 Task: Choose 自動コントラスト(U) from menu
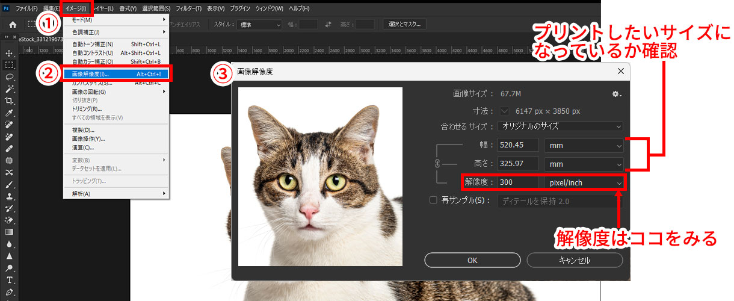click(x=117, y=53)
